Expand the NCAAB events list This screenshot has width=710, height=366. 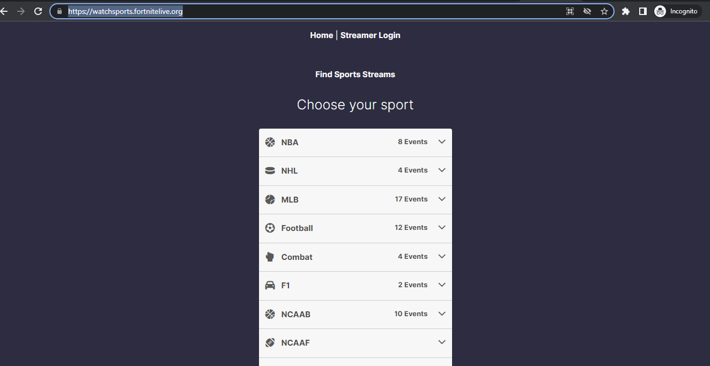point(442,313)
